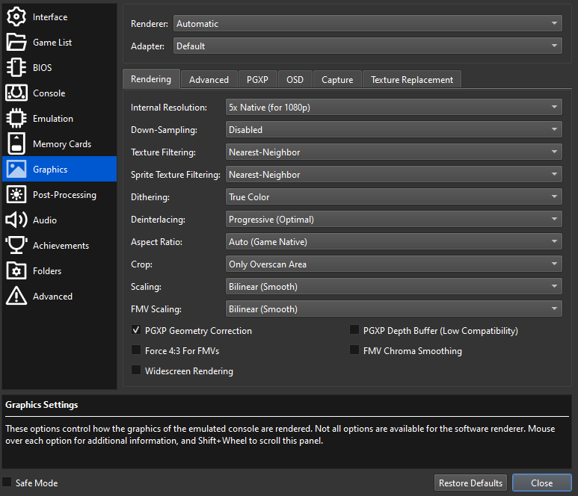Switch to the Rendering tab
The image size is (578, 496).
click(151, 78)
